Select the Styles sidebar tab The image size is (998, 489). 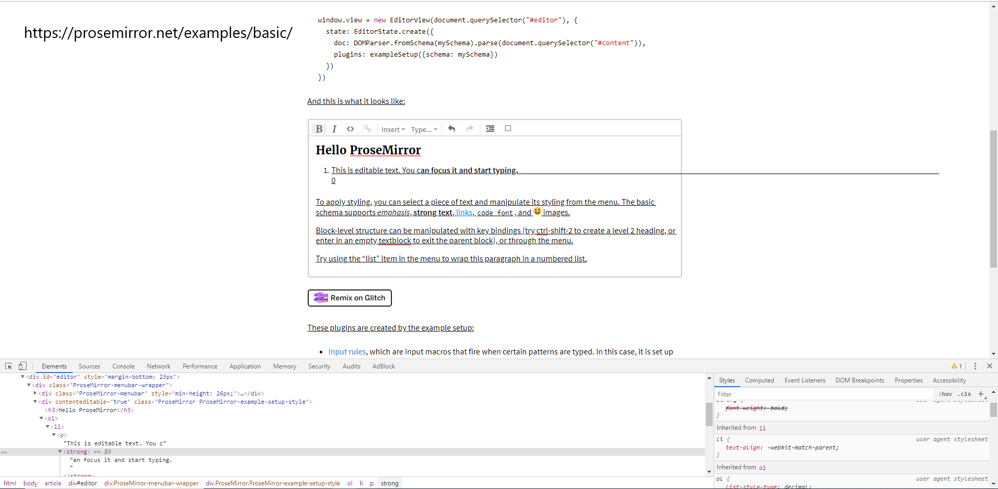(727, 380)
